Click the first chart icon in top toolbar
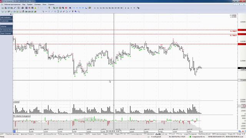The width and height of the screenshot is (246, 138). [x=3, y=8]
